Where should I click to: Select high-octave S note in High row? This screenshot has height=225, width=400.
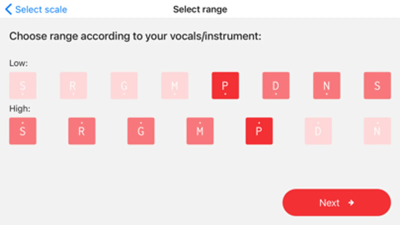[x=23, y=131]
